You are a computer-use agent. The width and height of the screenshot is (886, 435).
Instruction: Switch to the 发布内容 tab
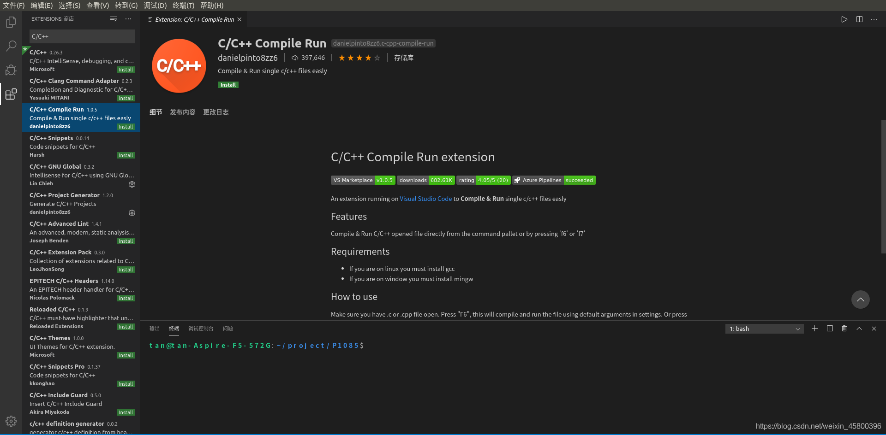coord(183,112)
